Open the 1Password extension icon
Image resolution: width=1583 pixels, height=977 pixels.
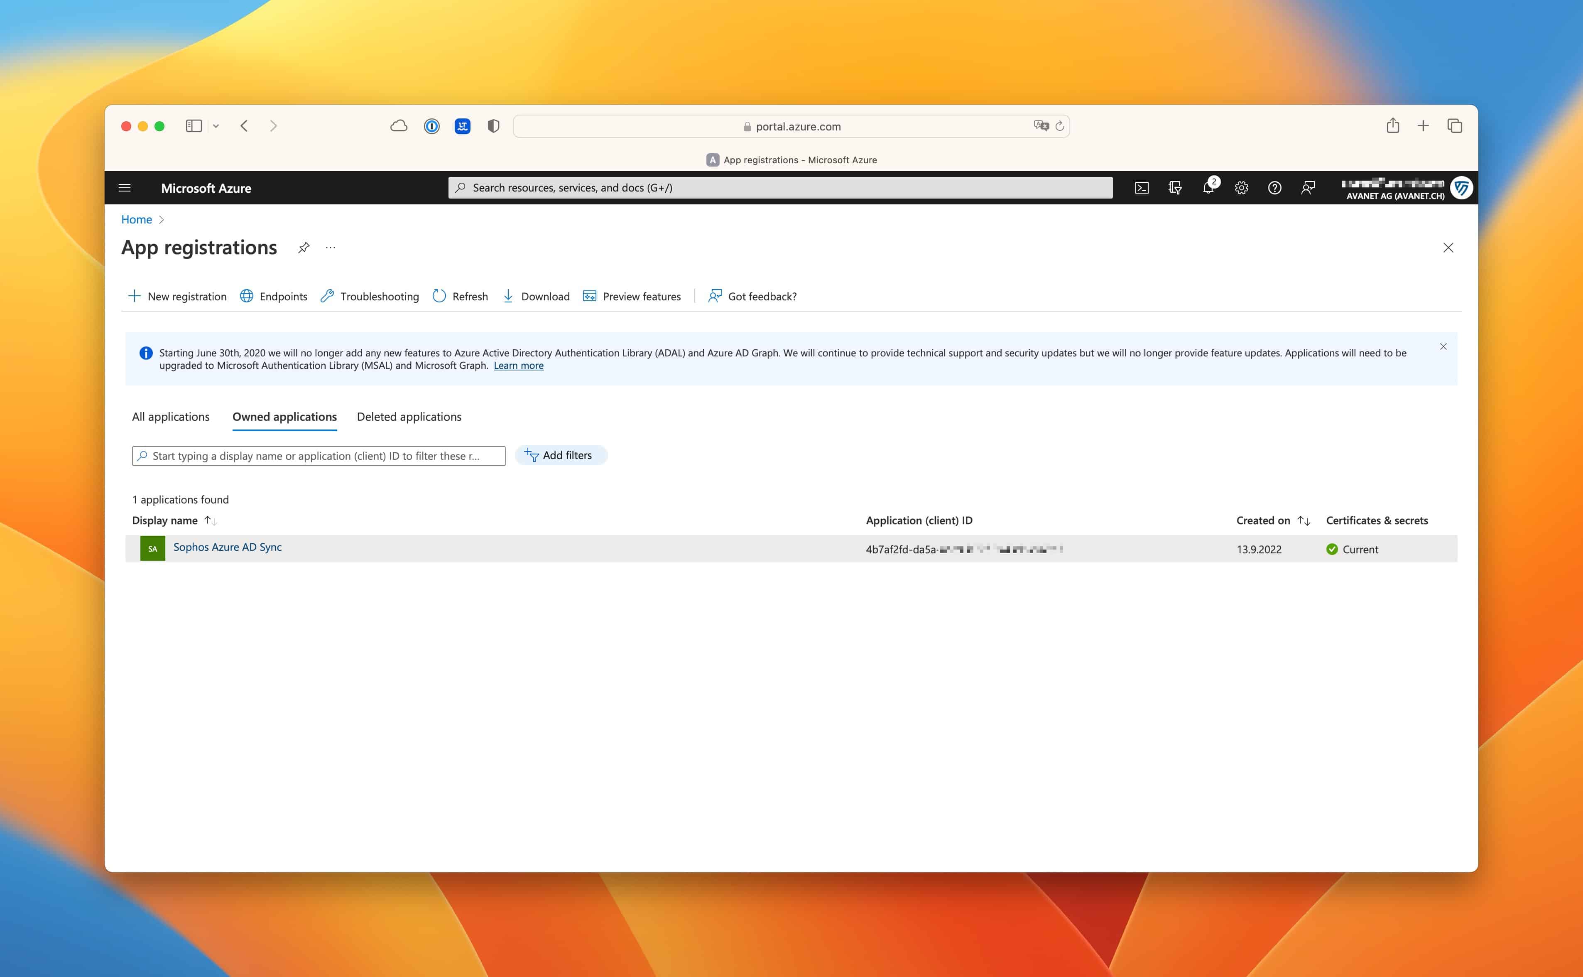pyautogui.click(x=431, y=126)
